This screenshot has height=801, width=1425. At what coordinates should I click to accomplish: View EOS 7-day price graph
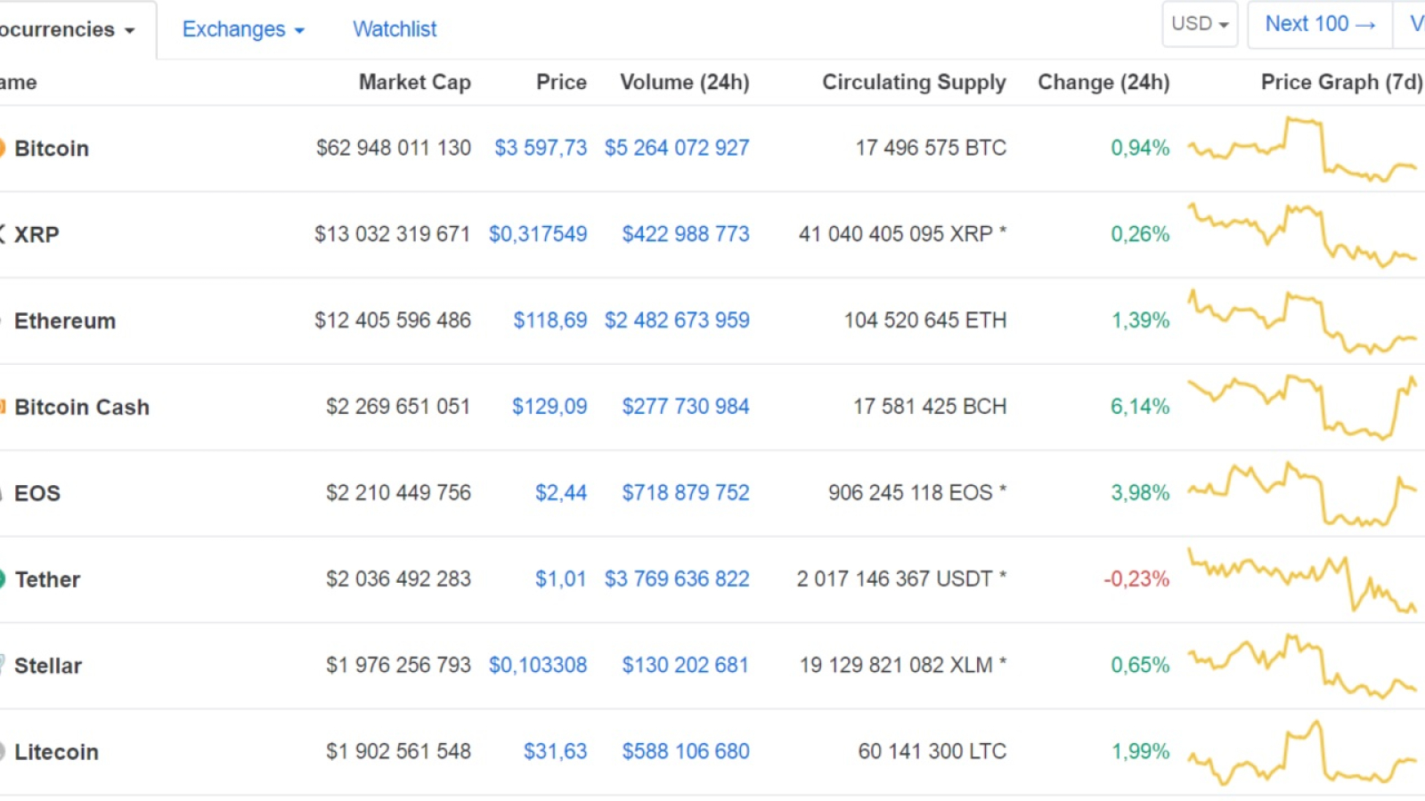[x=1302, y=494]
